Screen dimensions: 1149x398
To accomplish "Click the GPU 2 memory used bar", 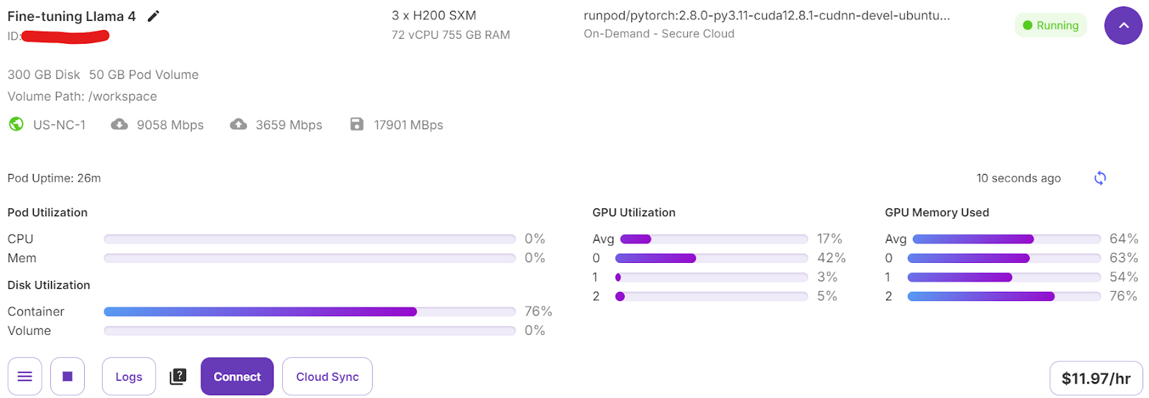I will [1004, 296].
